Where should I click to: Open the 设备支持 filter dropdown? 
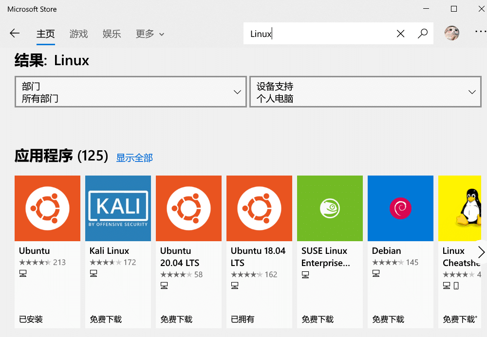366,92
